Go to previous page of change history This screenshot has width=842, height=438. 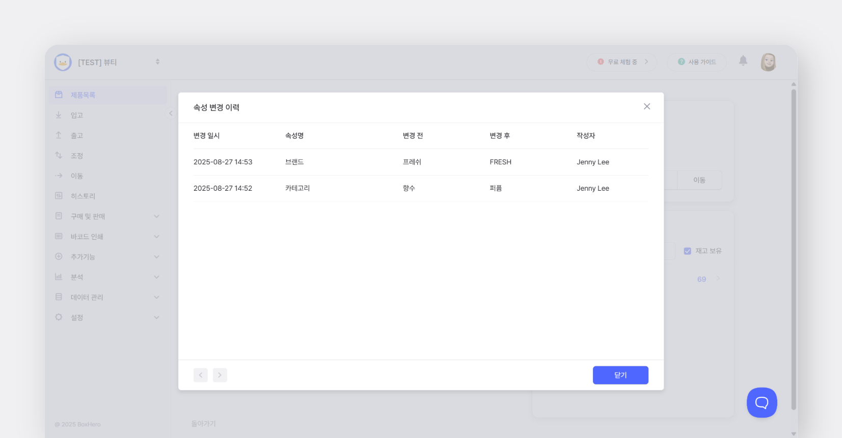201,375
